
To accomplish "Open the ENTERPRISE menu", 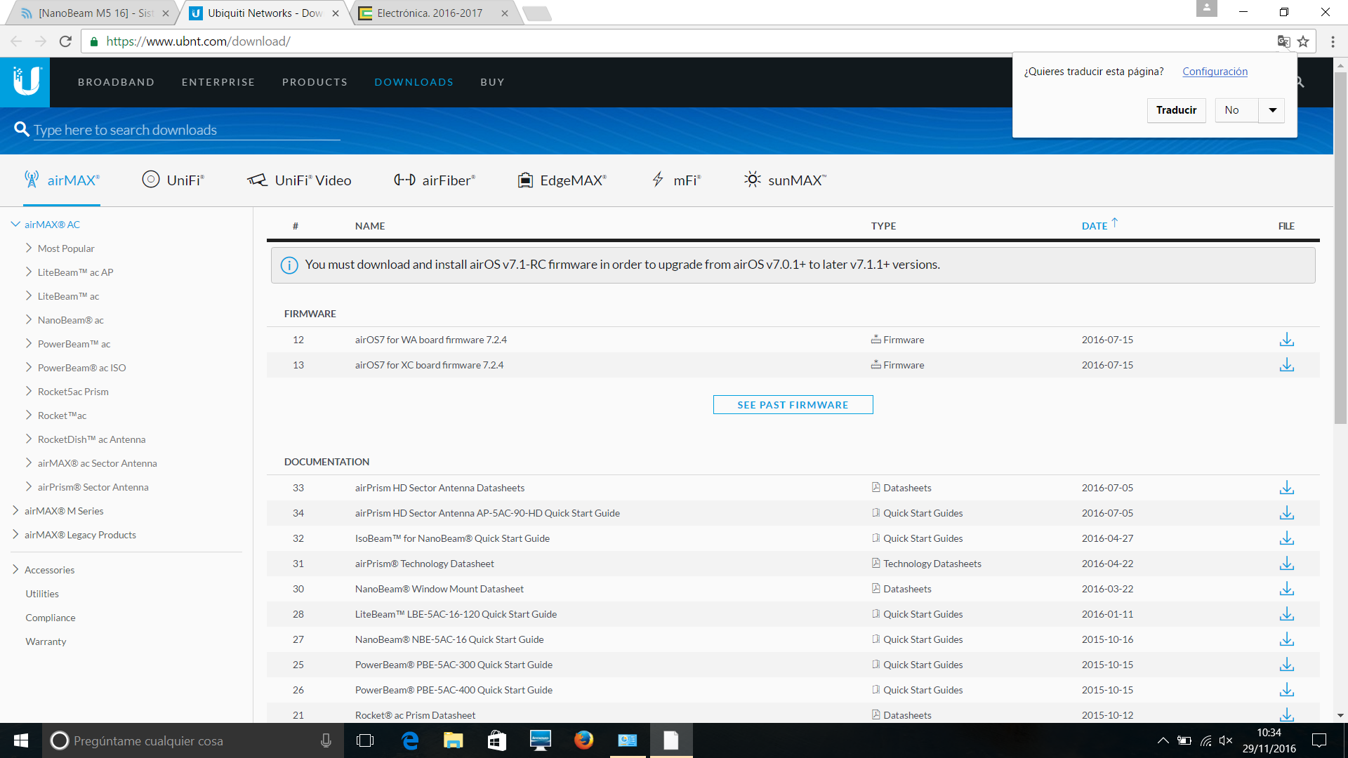I will (x=218, y=82).
